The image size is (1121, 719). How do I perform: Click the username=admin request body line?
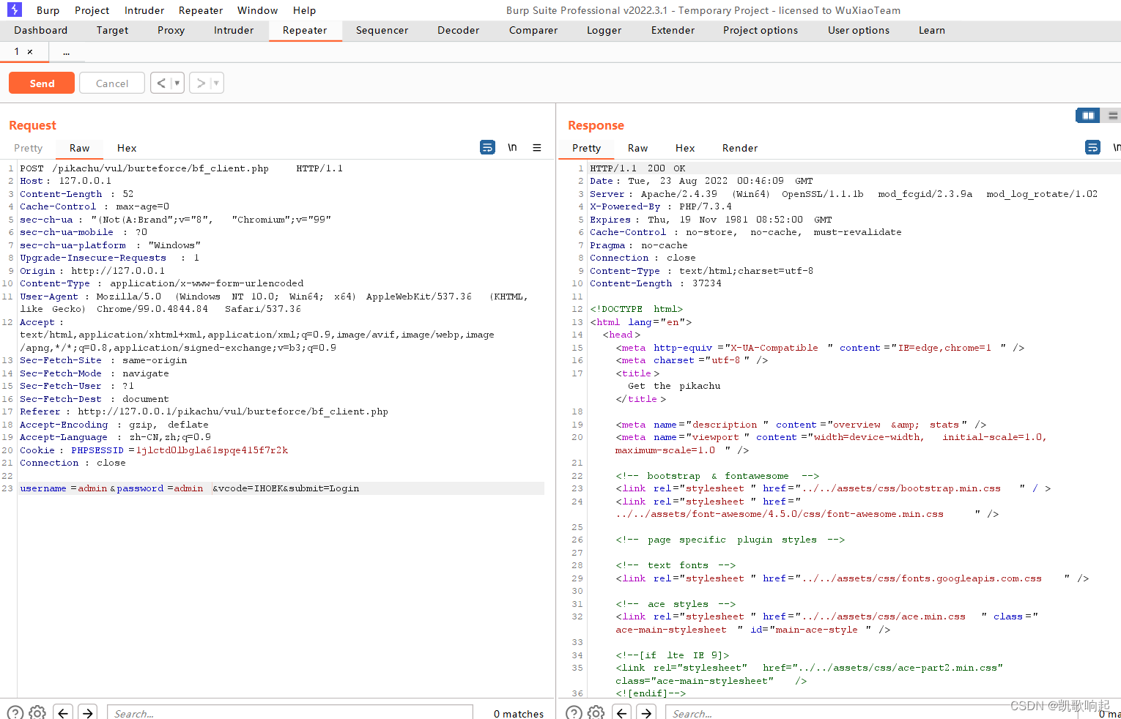point(281,488)
